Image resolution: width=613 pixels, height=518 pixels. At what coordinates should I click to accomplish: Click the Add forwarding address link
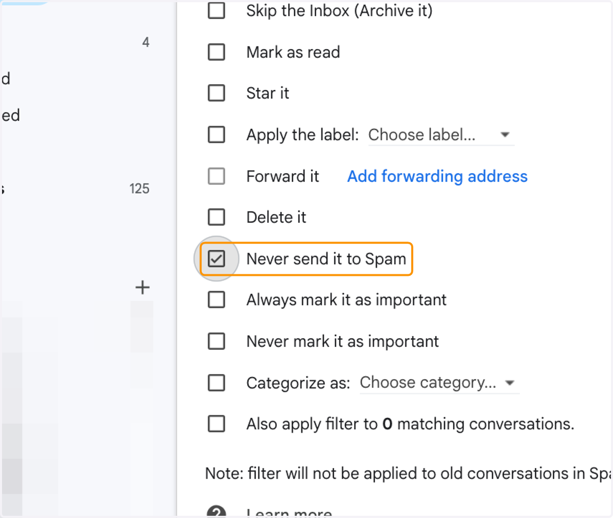coord(437,176)
